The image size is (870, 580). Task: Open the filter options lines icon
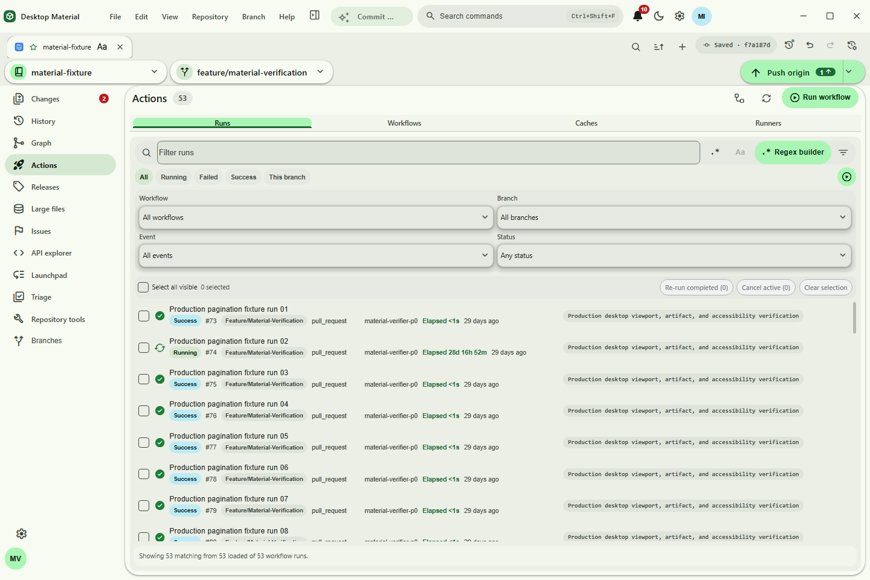(843, 152)
